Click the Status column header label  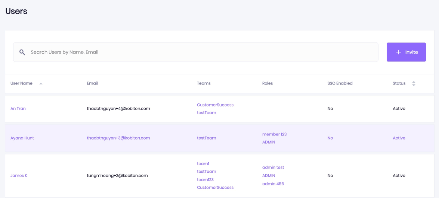click(x=399, y=83)
